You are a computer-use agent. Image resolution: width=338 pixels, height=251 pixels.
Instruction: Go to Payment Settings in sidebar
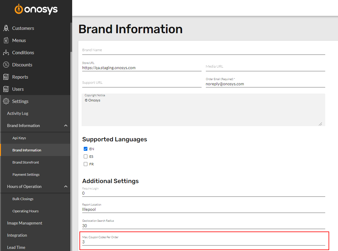(x=26, y=175)
